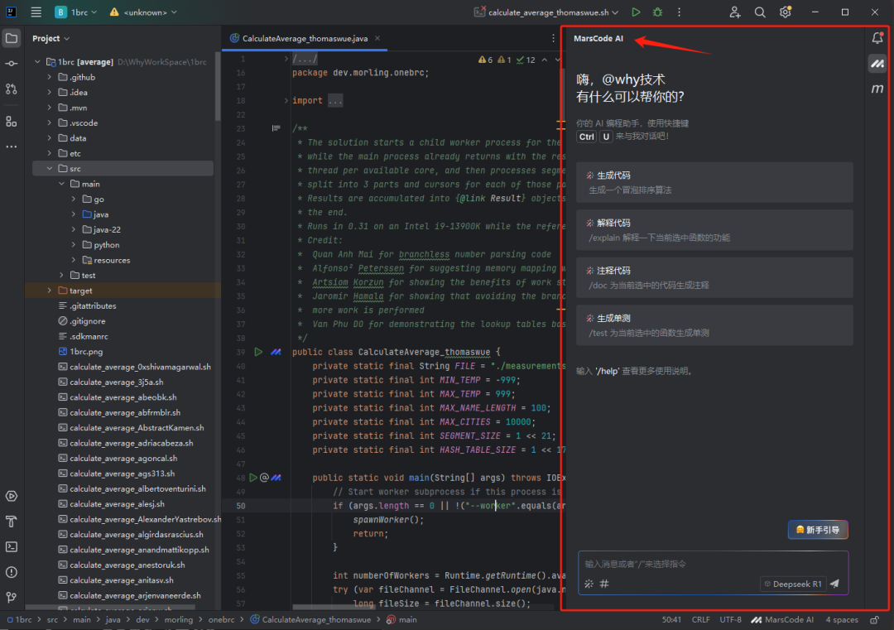Collapse the src folder

[50, 169]
